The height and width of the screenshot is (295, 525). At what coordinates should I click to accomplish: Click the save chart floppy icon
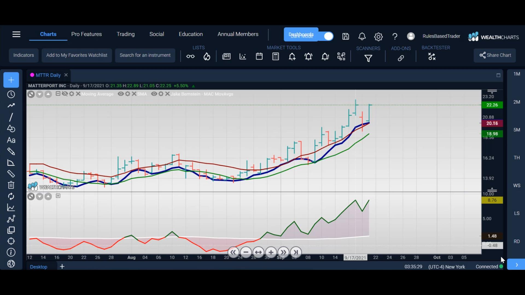pos(346,36)
